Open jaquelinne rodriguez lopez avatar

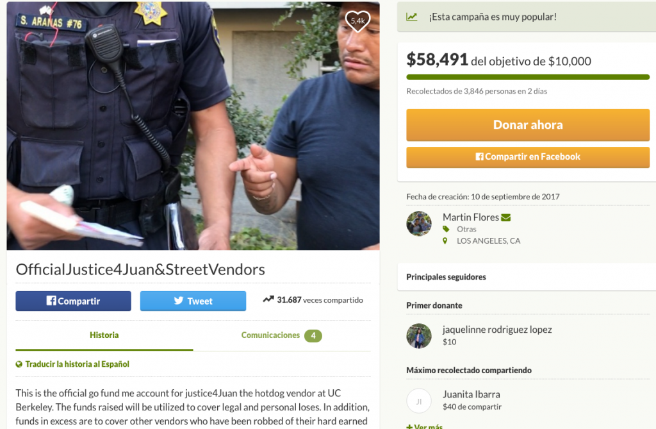[419, 336]
